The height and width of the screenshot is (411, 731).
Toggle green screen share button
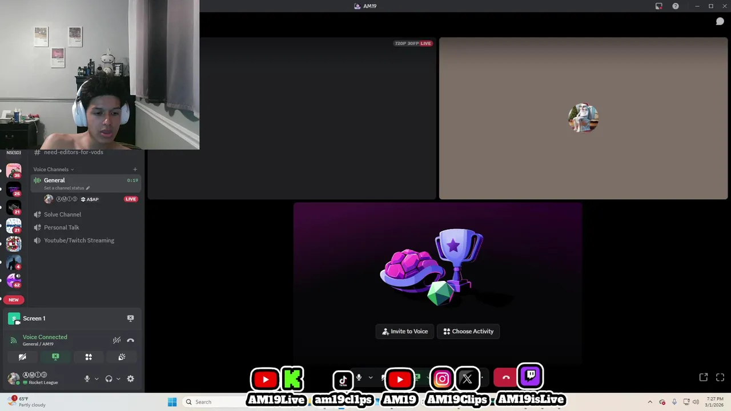[55, 357]
